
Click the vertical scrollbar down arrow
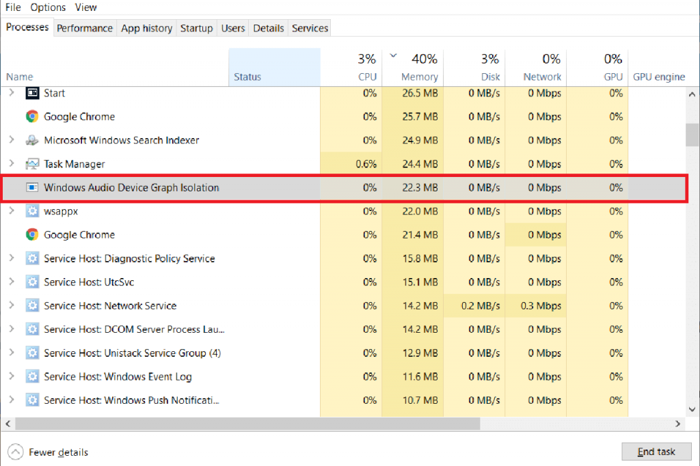(x=692, y=409)
